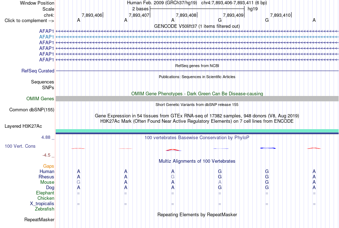Click the blue PhyloP bar under 7,893,410
The height and width of the screenshot is (228, 339).
tap(268, 148)
